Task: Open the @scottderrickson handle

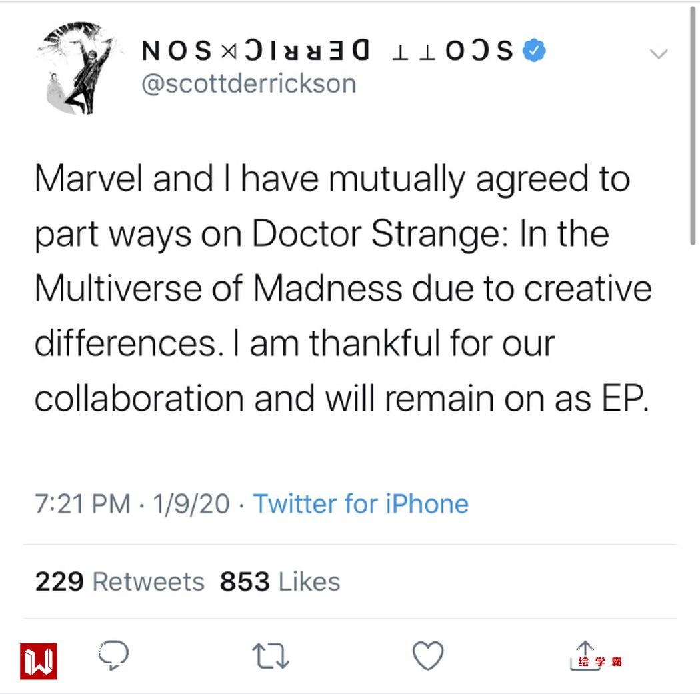Action: pyautogui.click(x=249, y=84)
